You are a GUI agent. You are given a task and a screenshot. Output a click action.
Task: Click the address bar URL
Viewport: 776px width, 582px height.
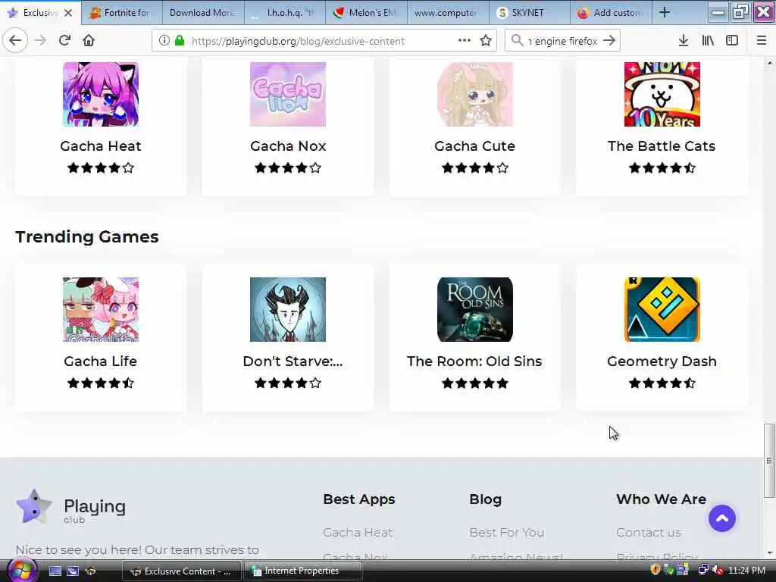[298, 41]
